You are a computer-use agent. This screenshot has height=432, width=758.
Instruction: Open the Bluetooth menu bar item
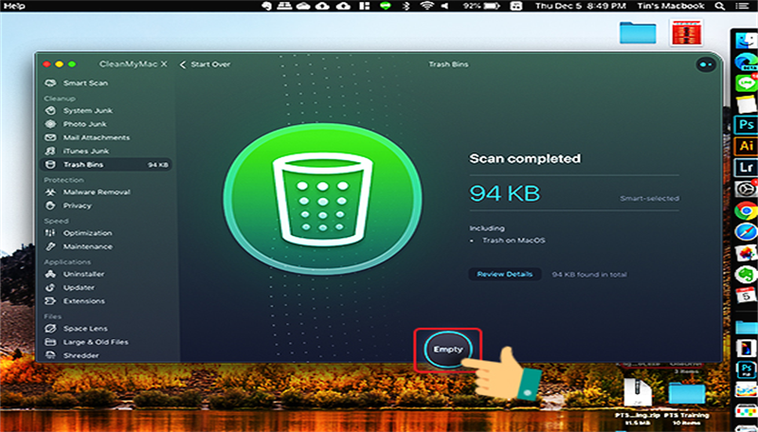406,6
